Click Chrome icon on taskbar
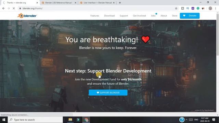Screen dimensions: 219x123 86,120
